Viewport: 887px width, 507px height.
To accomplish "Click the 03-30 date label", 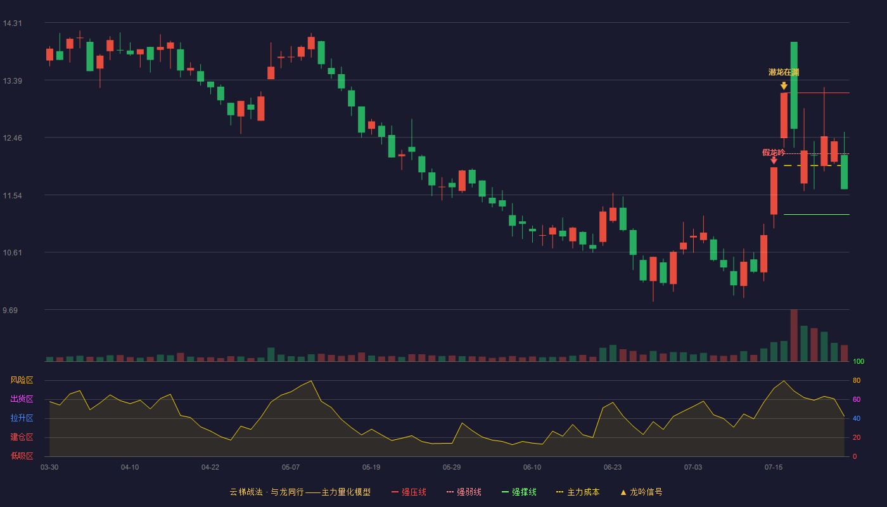I will pyautogui.click(x=49, y=467).
